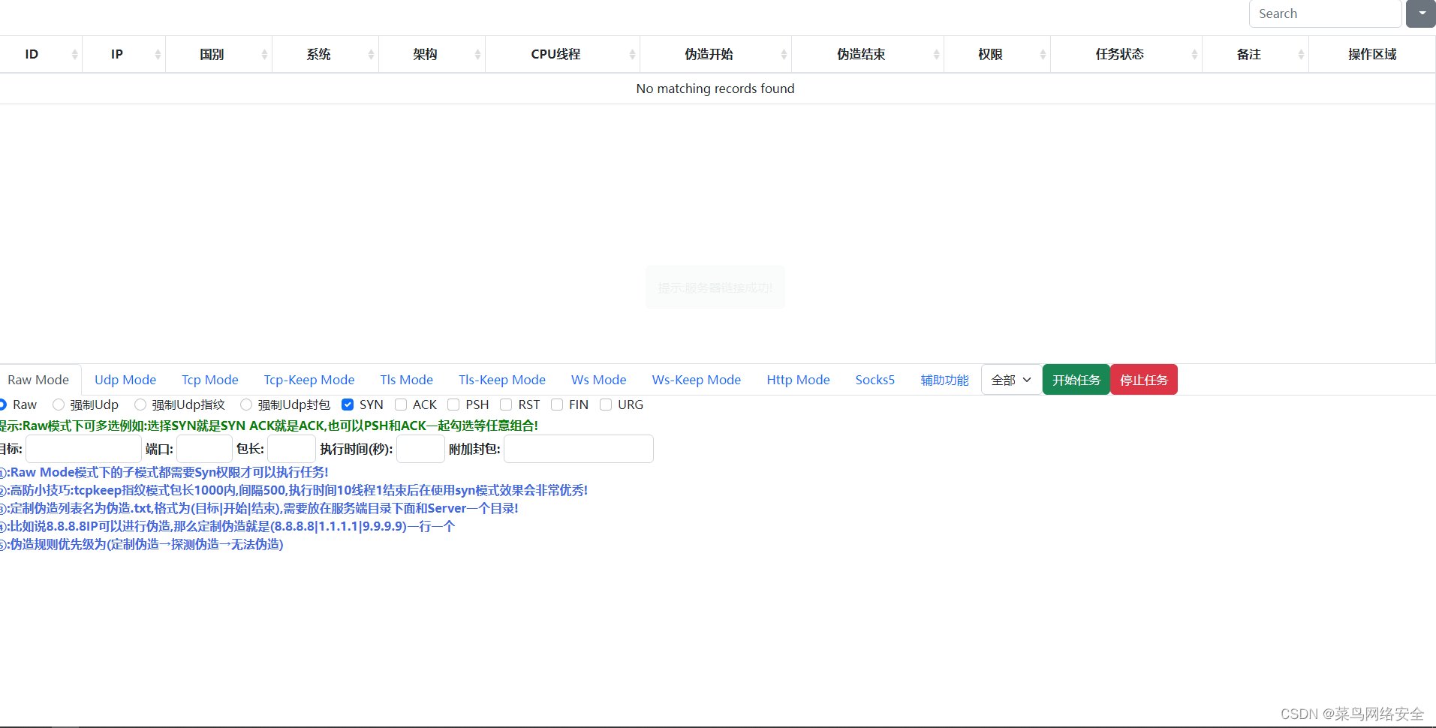Switch to the Ws Mode tab
Screen dimensions: 1436x728
pos(599,380)
